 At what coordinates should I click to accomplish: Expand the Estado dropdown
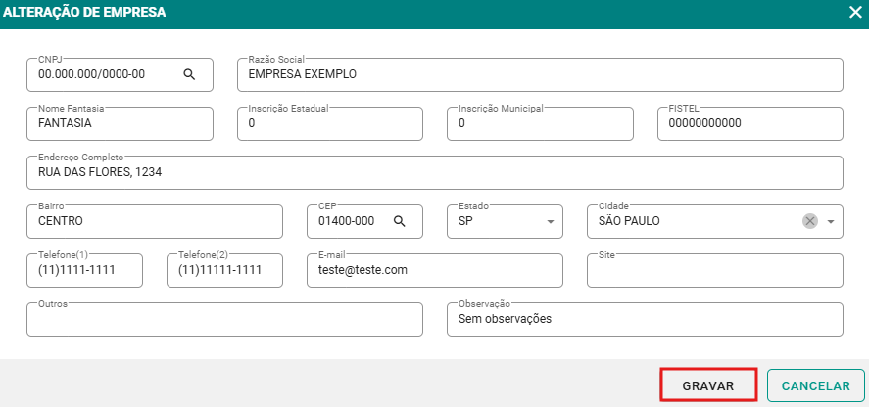pyautogui.click(x=550, y=221)
